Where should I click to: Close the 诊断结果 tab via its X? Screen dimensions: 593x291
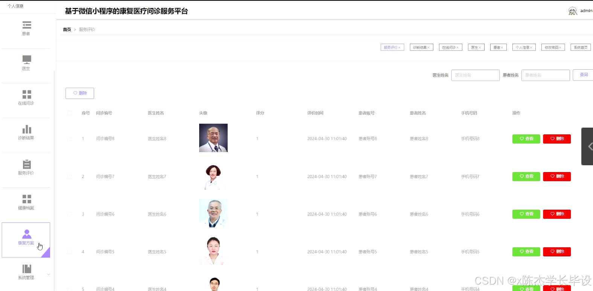pyautogui.click(x=428, y=48)
